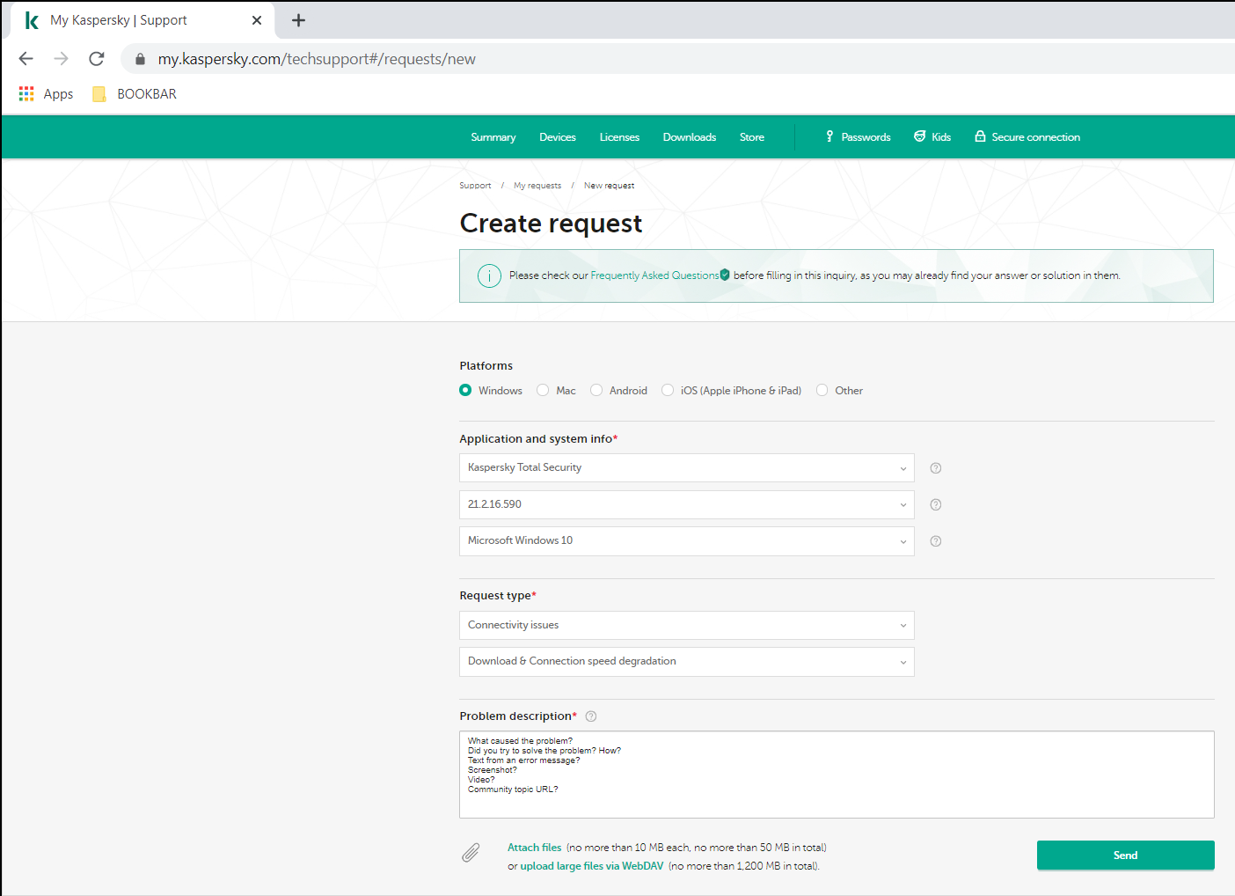The height and width of the screenshot is (896, 1235).
Task: Select the Windows platform radio button
Action: [465, 390]
